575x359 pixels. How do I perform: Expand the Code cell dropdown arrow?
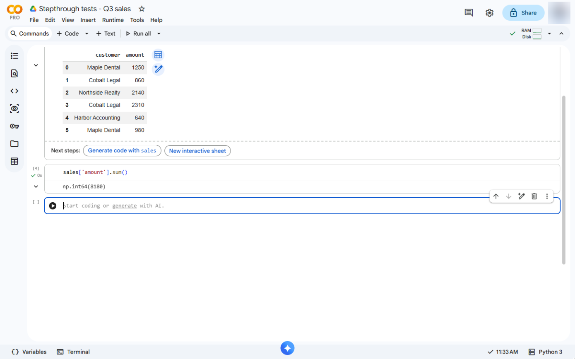coord(87,34)
